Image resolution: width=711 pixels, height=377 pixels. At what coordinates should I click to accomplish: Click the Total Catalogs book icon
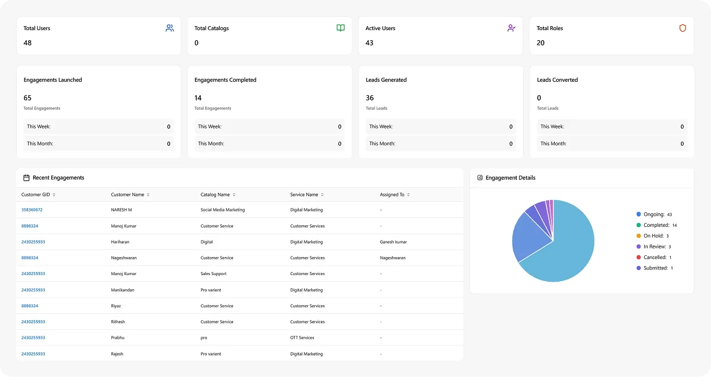[x=340, y=28]
